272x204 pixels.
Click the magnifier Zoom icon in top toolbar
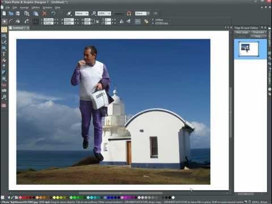pos(93,14)
